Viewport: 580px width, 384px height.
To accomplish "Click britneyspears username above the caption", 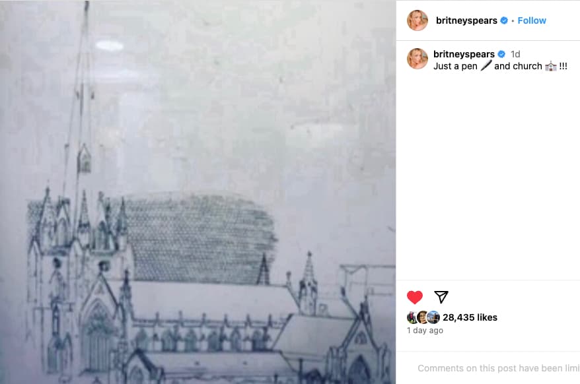I will [x=464, y=54].
